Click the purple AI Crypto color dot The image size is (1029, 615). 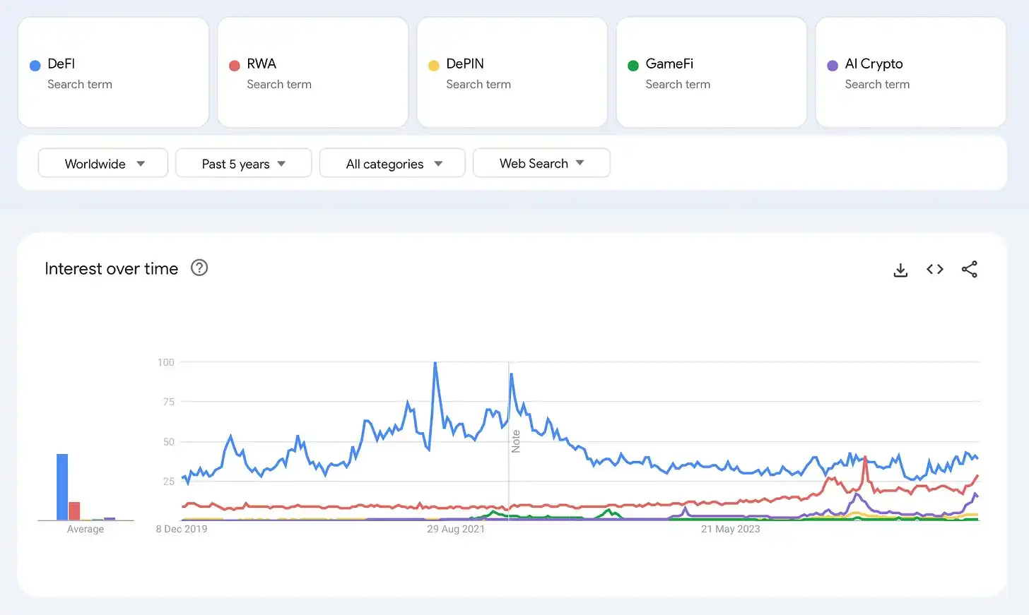tap(833, 66)
